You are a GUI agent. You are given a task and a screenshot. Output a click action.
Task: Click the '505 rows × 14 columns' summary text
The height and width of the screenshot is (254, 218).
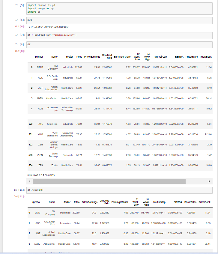(x=41, y=175)
